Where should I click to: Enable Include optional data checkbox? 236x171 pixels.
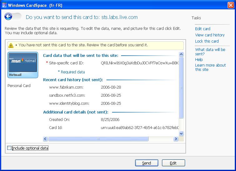click(9, 148)
